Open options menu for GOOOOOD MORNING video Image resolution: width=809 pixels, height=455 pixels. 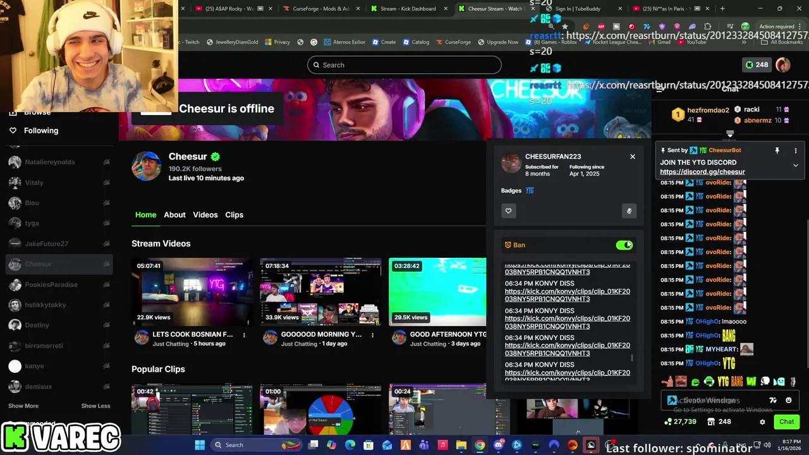tap(372, 335)
